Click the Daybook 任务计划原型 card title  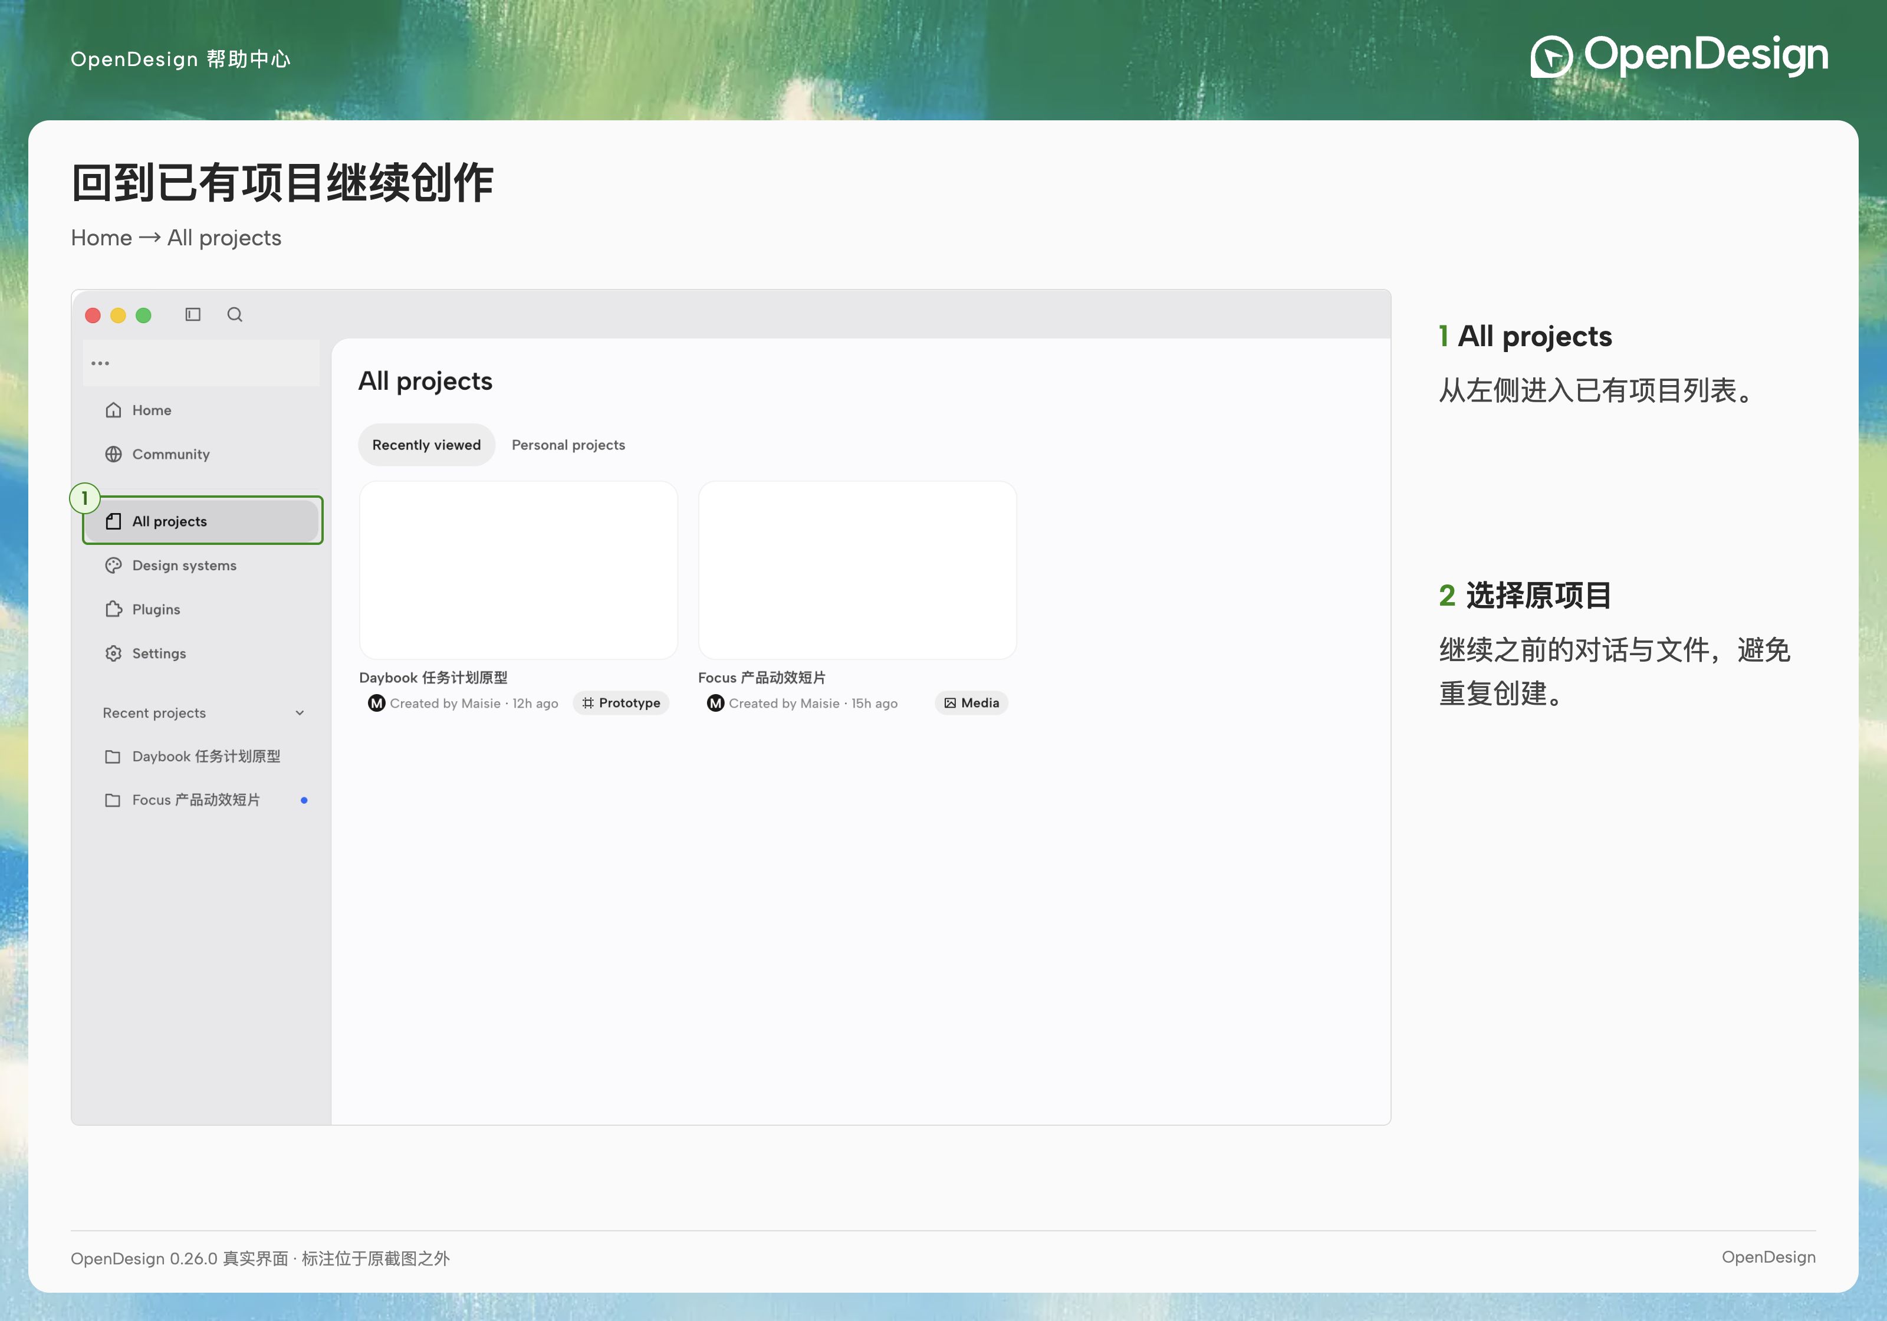point(433,678)
